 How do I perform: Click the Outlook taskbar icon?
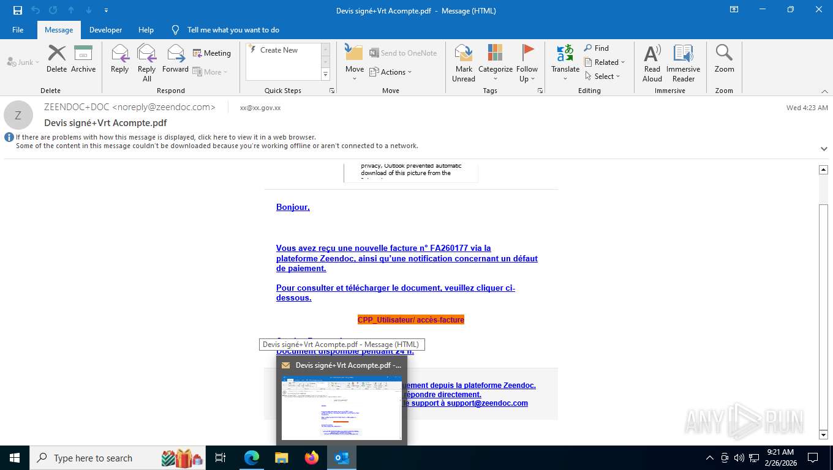coord(342,458)
